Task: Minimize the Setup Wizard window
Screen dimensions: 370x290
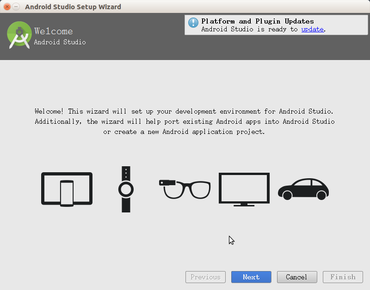Action: (16, 6)
